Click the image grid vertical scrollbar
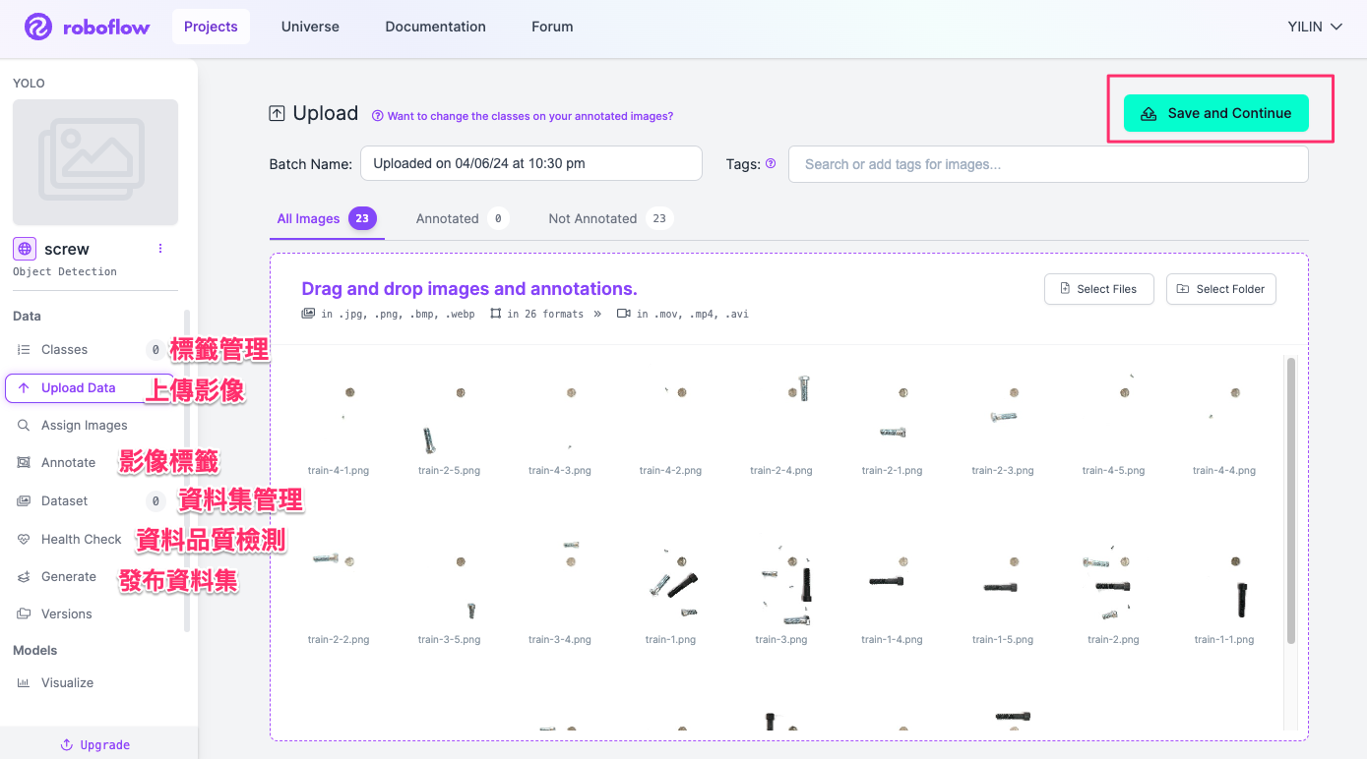 pos(1290,501)
